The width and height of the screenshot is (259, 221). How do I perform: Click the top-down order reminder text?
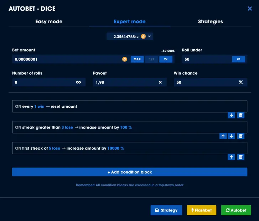tap(130, 185)
